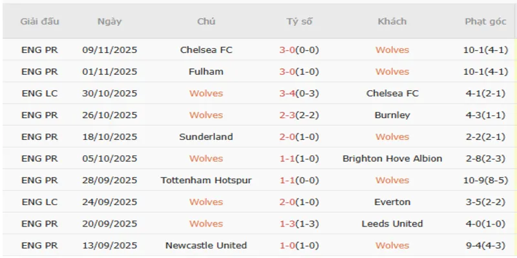Open the Leeds United team link
Viewport: 517px width, 258px height.
pos(392,224)
